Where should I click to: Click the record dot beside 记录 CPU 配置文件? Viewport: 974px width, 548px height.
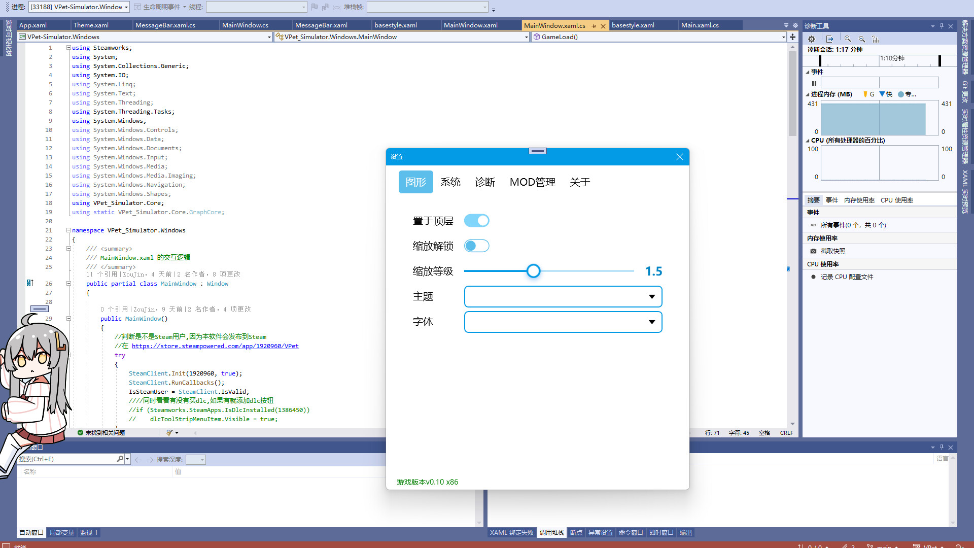tap(813, 277)
